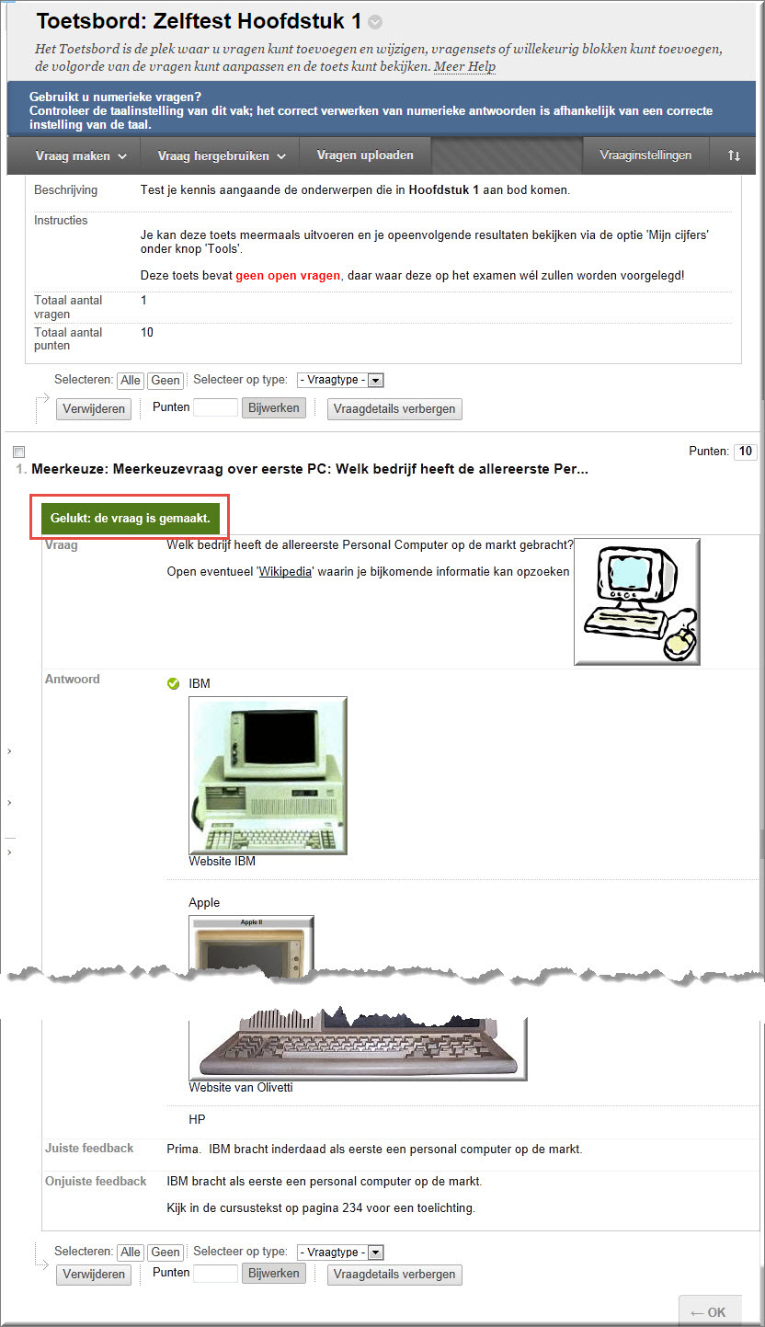Click upper Vraagdetails verbergen button
The width and height of the screenshot is (765, 1327).
point(394,408)
